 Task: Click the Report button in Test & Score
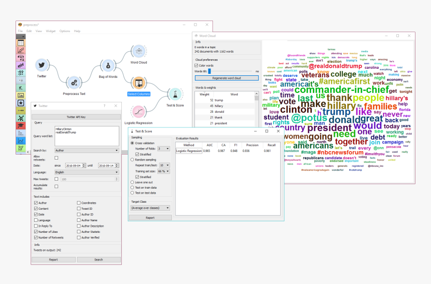(150, 218)
